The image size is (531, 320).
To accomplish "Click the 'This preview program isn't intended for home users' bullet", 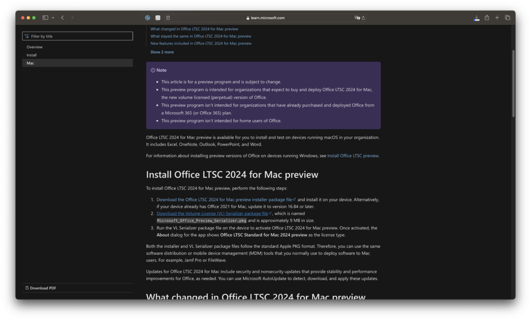I will (221, 121).
